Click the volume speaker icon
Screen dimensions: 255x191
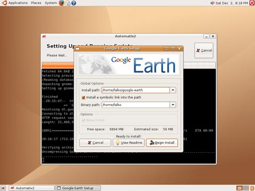point(212,3)
